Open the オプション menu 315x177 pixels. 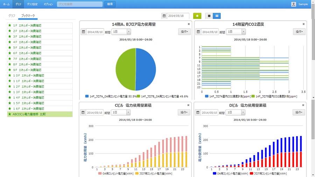coord(48,4)
